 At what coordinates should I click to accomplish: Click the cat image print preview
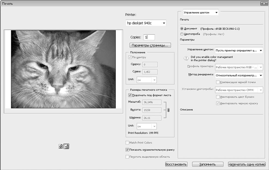point(63,69)
